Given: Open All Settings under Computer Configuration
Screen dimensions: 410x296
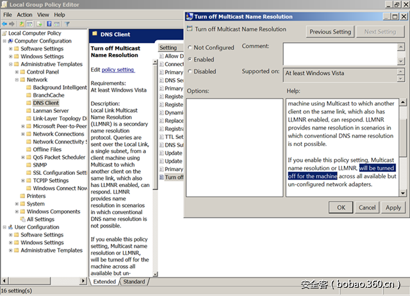Looking at the screenshot, I should pos(40,219).
